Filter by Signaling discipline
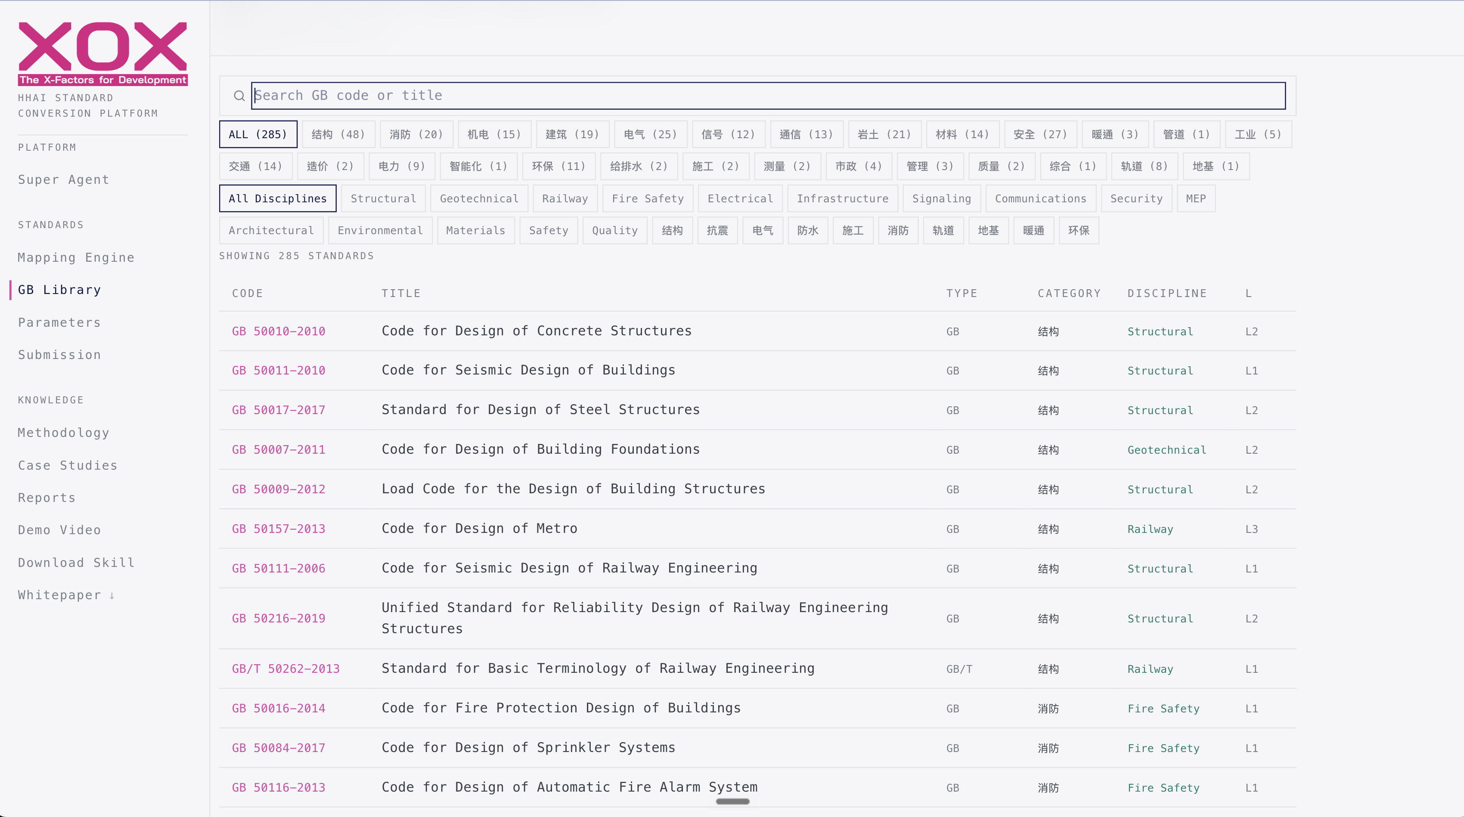Screen dimensions: 1464x817 (x=942, y=199)
